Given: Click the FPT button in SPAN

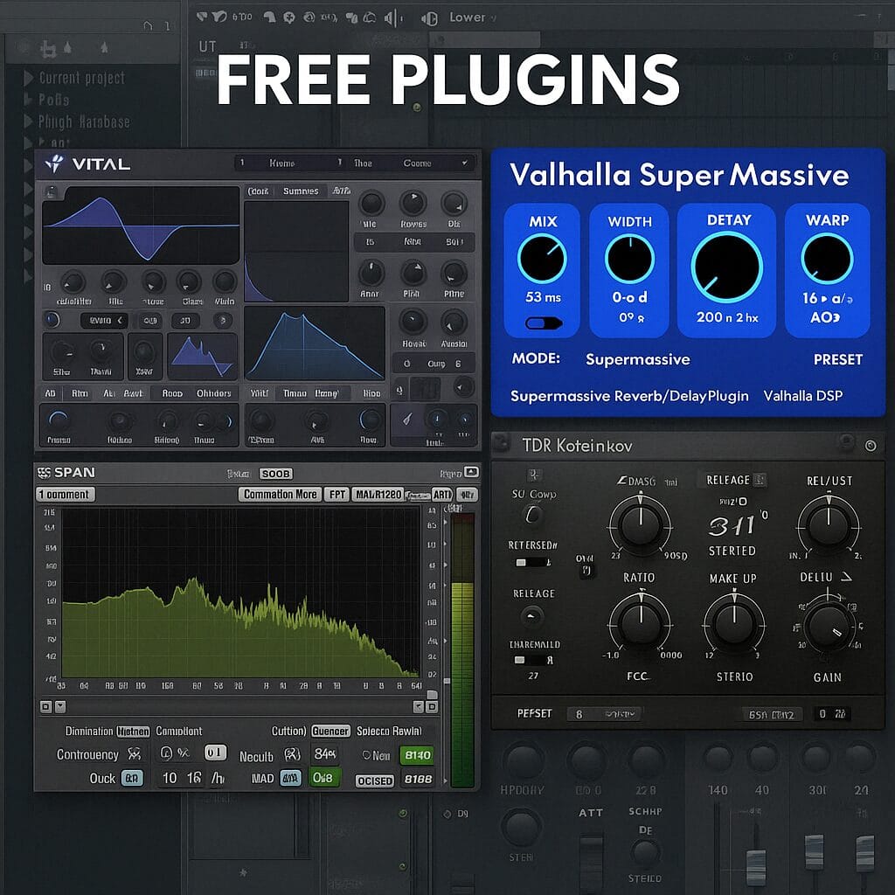Looking at the screenshot, I should (x=336, y=495).
